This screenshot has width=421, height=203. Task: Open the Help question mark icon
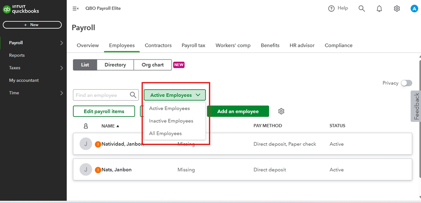point(332,8)
